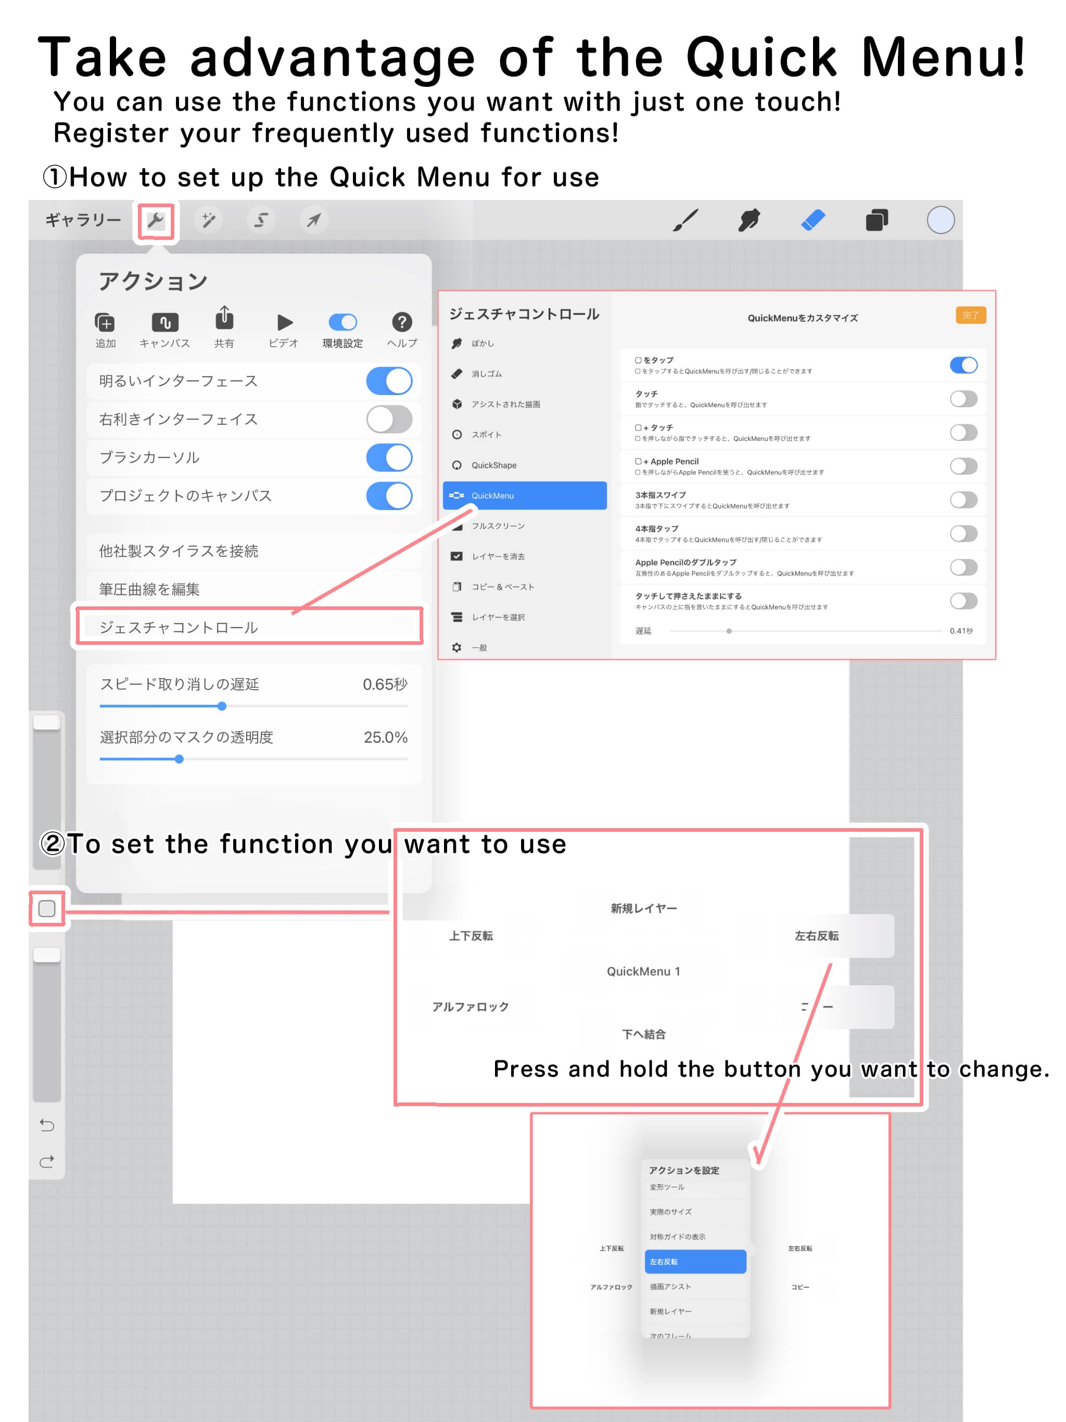Image resolution: width=1066 pixels, height=1422 pixels.
Task: Toggle Apple Pencilのダブルタップ switch
Action: coord(963,568)
